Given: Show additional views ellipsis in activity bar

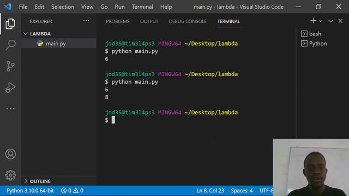Looking at the screenshot, I should click(10, 109).
